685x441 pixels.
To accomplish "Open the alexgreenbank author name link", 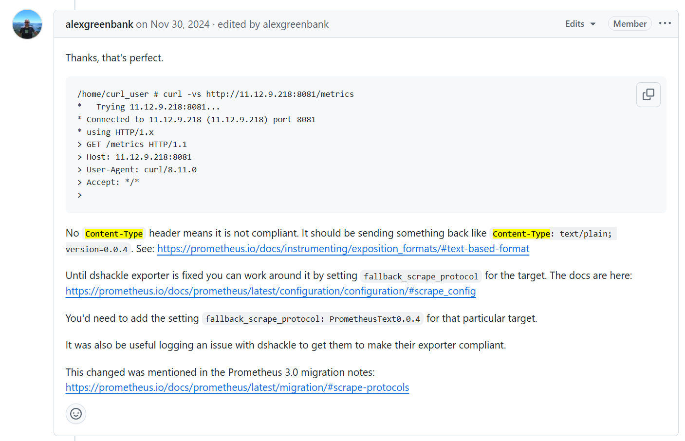I will (99, 24).
